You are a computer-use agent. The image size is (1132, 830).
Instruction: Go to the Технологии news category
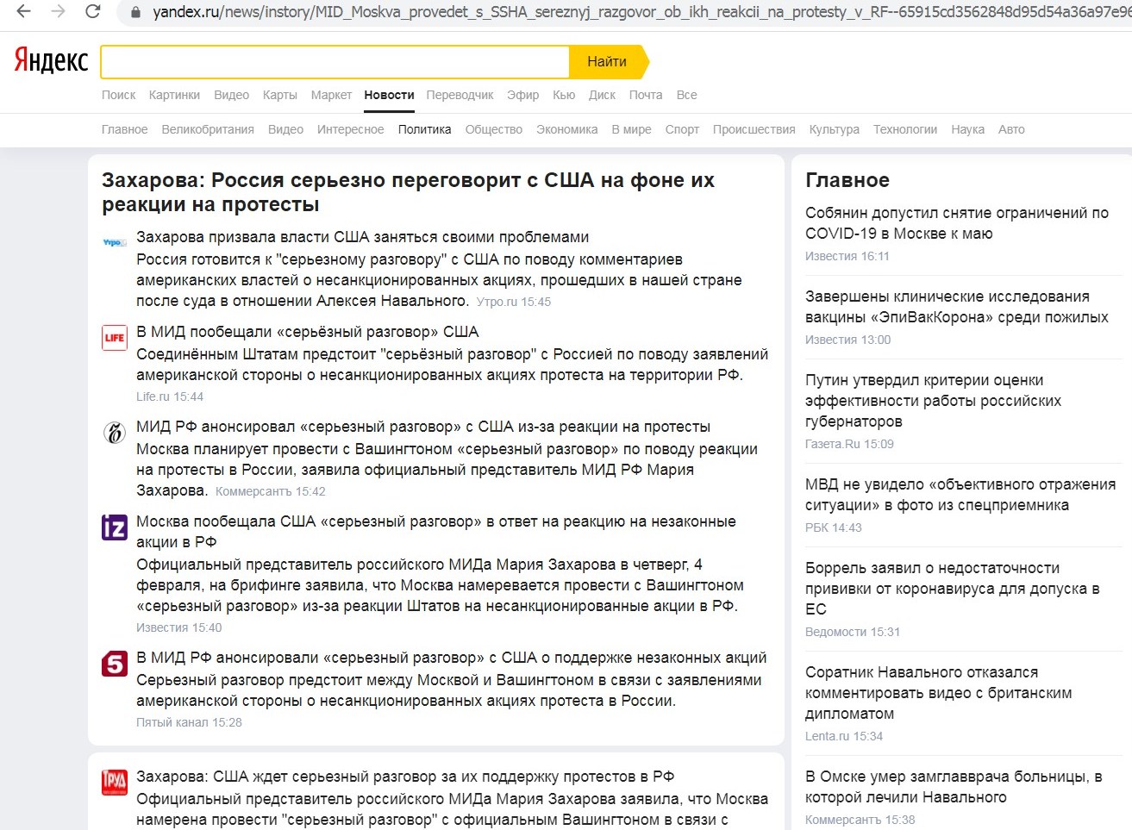click(x=905, y=129)
